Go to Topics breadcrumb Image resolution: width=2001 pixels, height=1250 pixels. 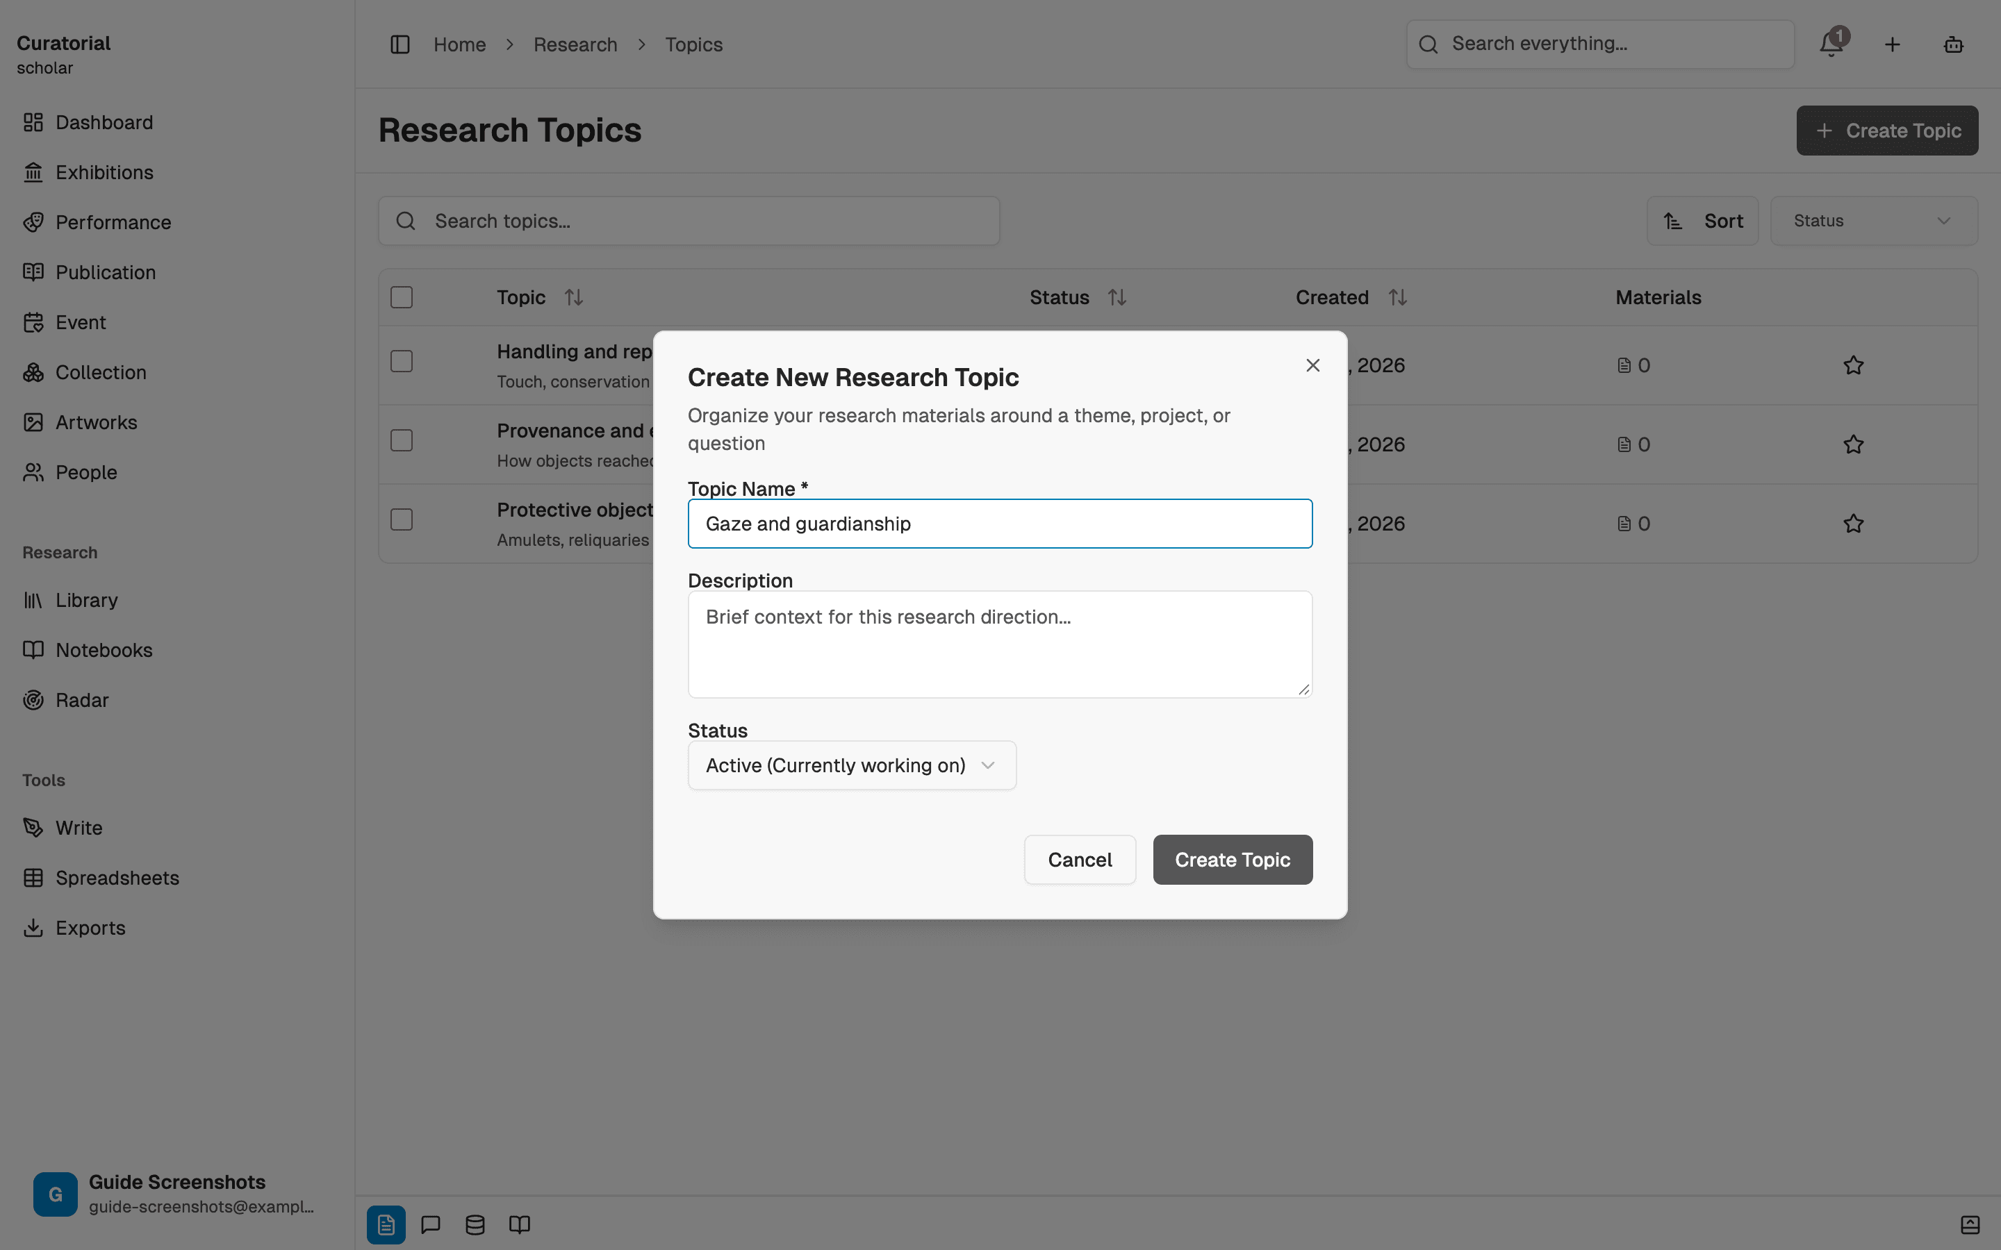pyautogui.click(x=693, y=44)
